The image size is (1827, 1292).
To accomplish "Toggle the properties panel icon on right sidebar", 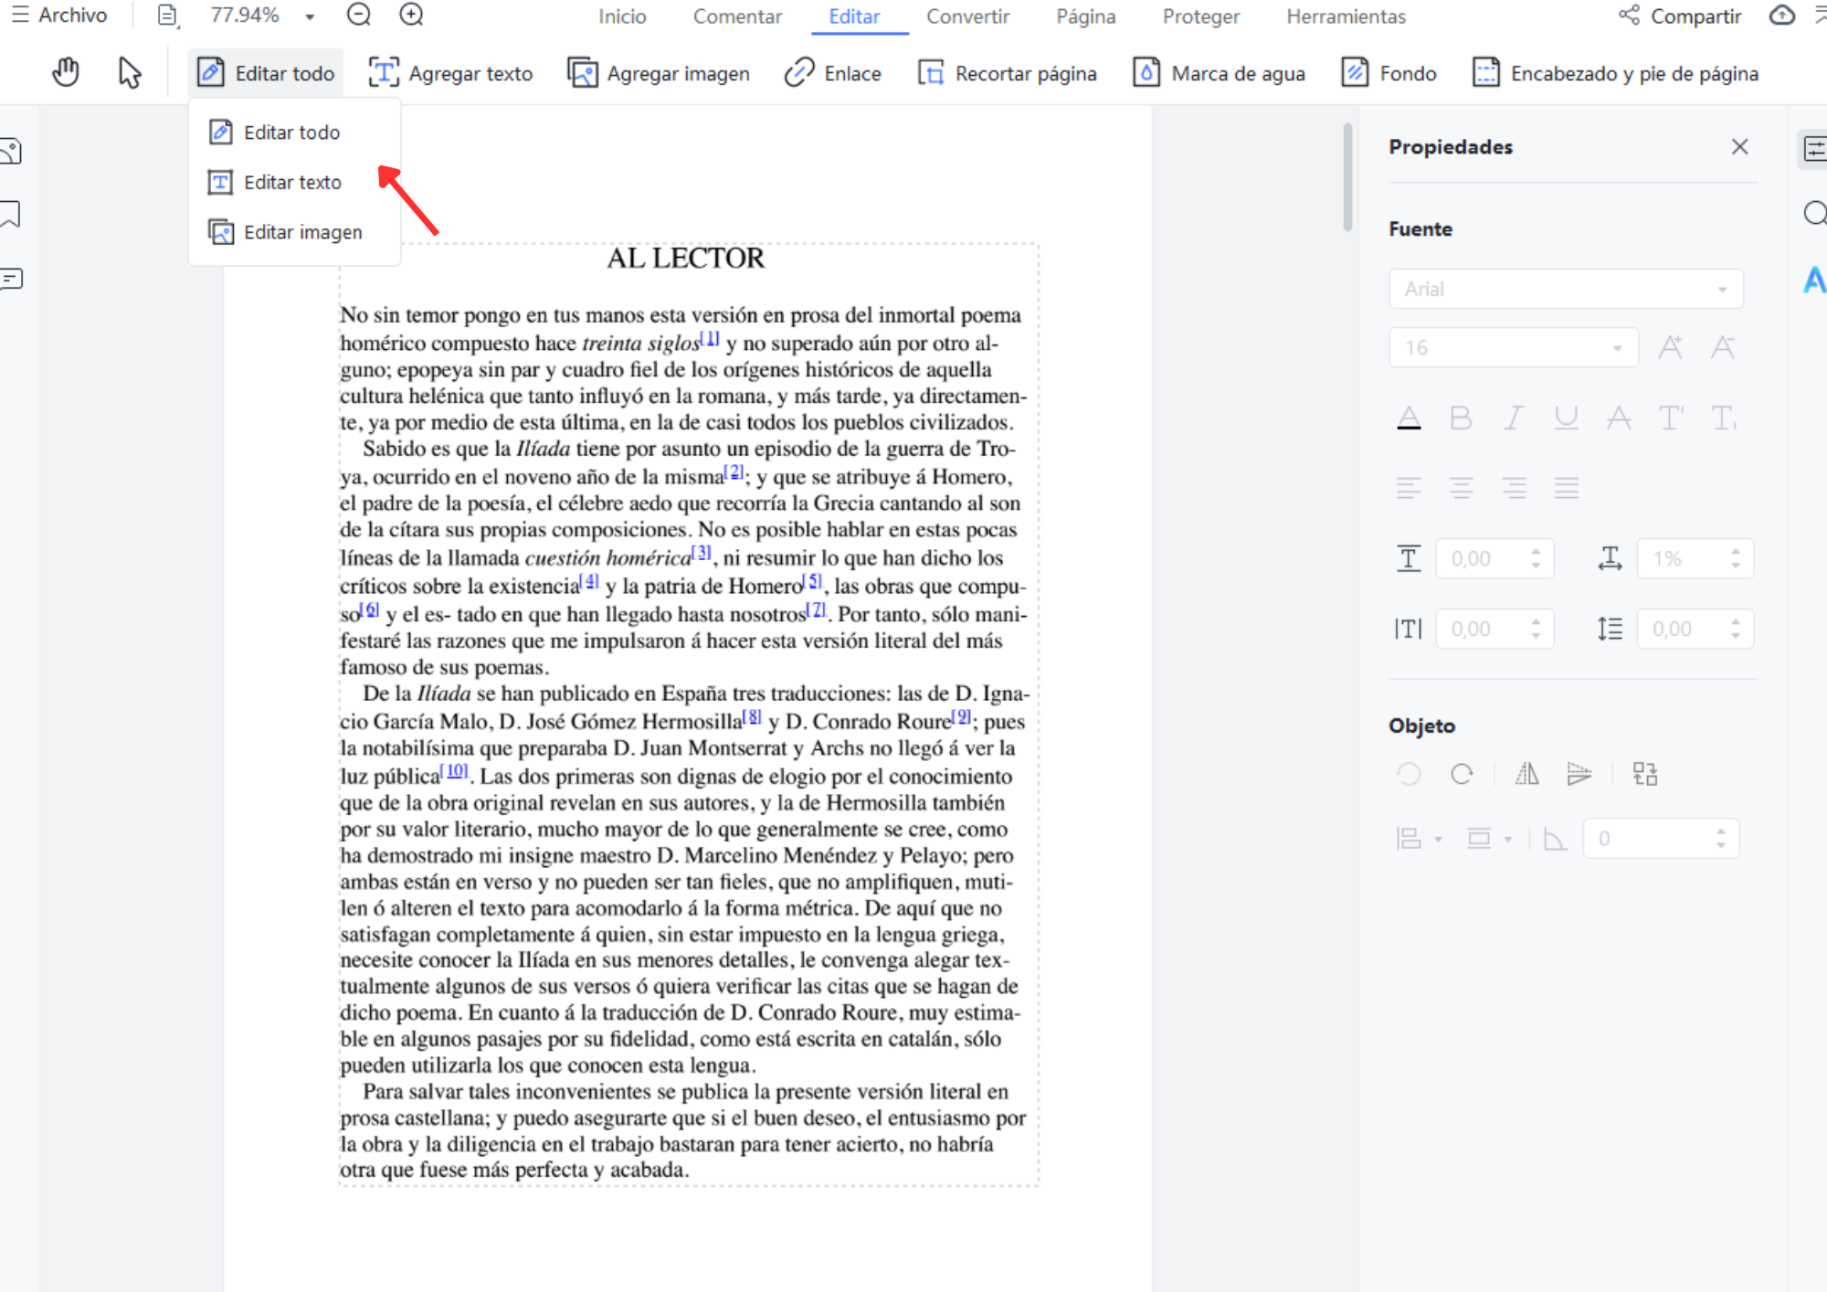I will [1813, 148].
